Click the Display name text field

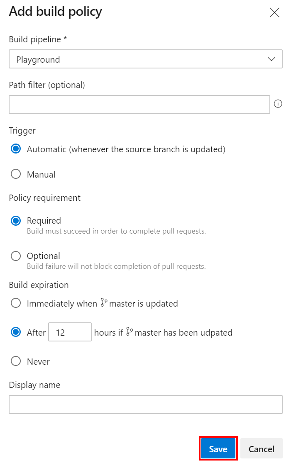click(x=146, y=404)
